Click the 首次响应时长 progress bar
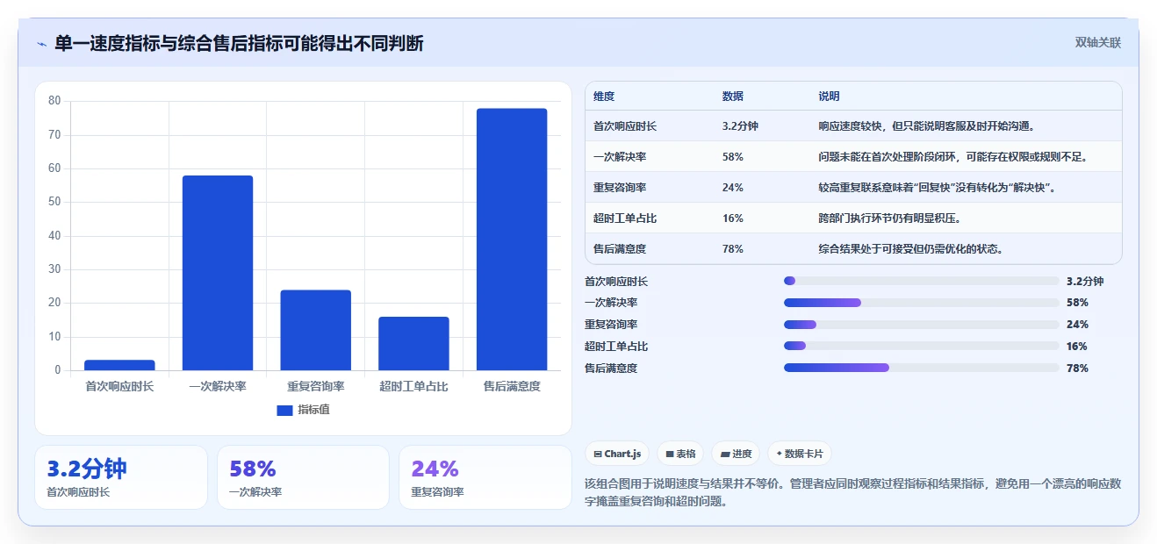Viewport: 1157px width, 544px height. pos(921,281)
